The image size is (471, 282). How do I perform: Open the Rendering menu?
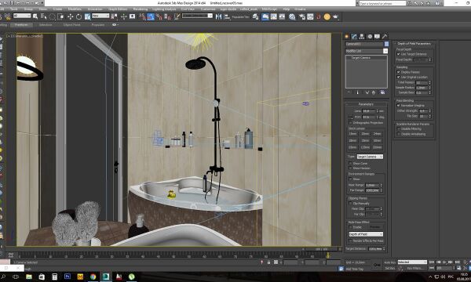[141, 9]
